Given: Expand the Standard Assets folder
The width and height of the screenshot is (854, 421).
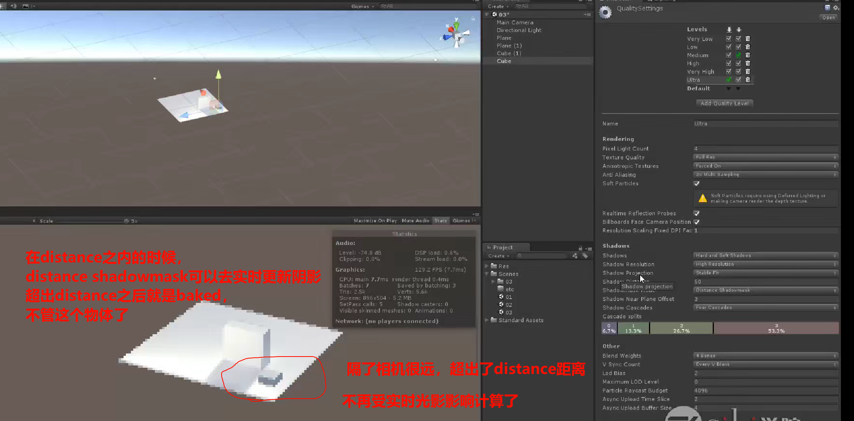Looking at the screenshot, I should (x=486, y=320).
